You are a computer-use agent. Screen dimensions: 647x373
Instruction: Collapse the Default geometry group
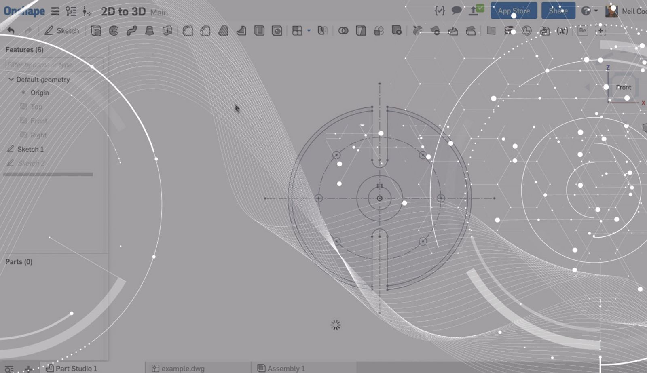coord(11,80)
